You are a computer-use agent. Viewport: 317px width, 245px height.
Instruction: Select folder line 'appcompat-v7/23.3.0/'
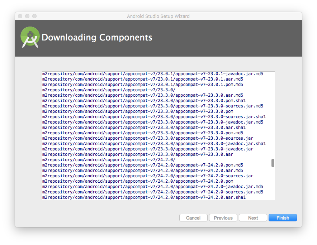coord(109,90)
